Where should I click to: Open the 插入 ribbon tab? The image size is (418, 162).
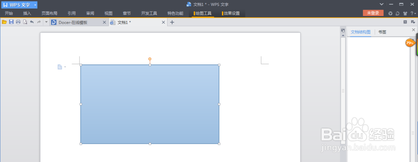point(27,13)
